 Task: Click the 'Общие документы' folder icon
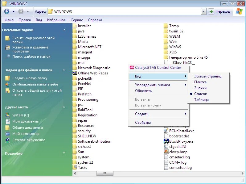(x=7, y=128)
